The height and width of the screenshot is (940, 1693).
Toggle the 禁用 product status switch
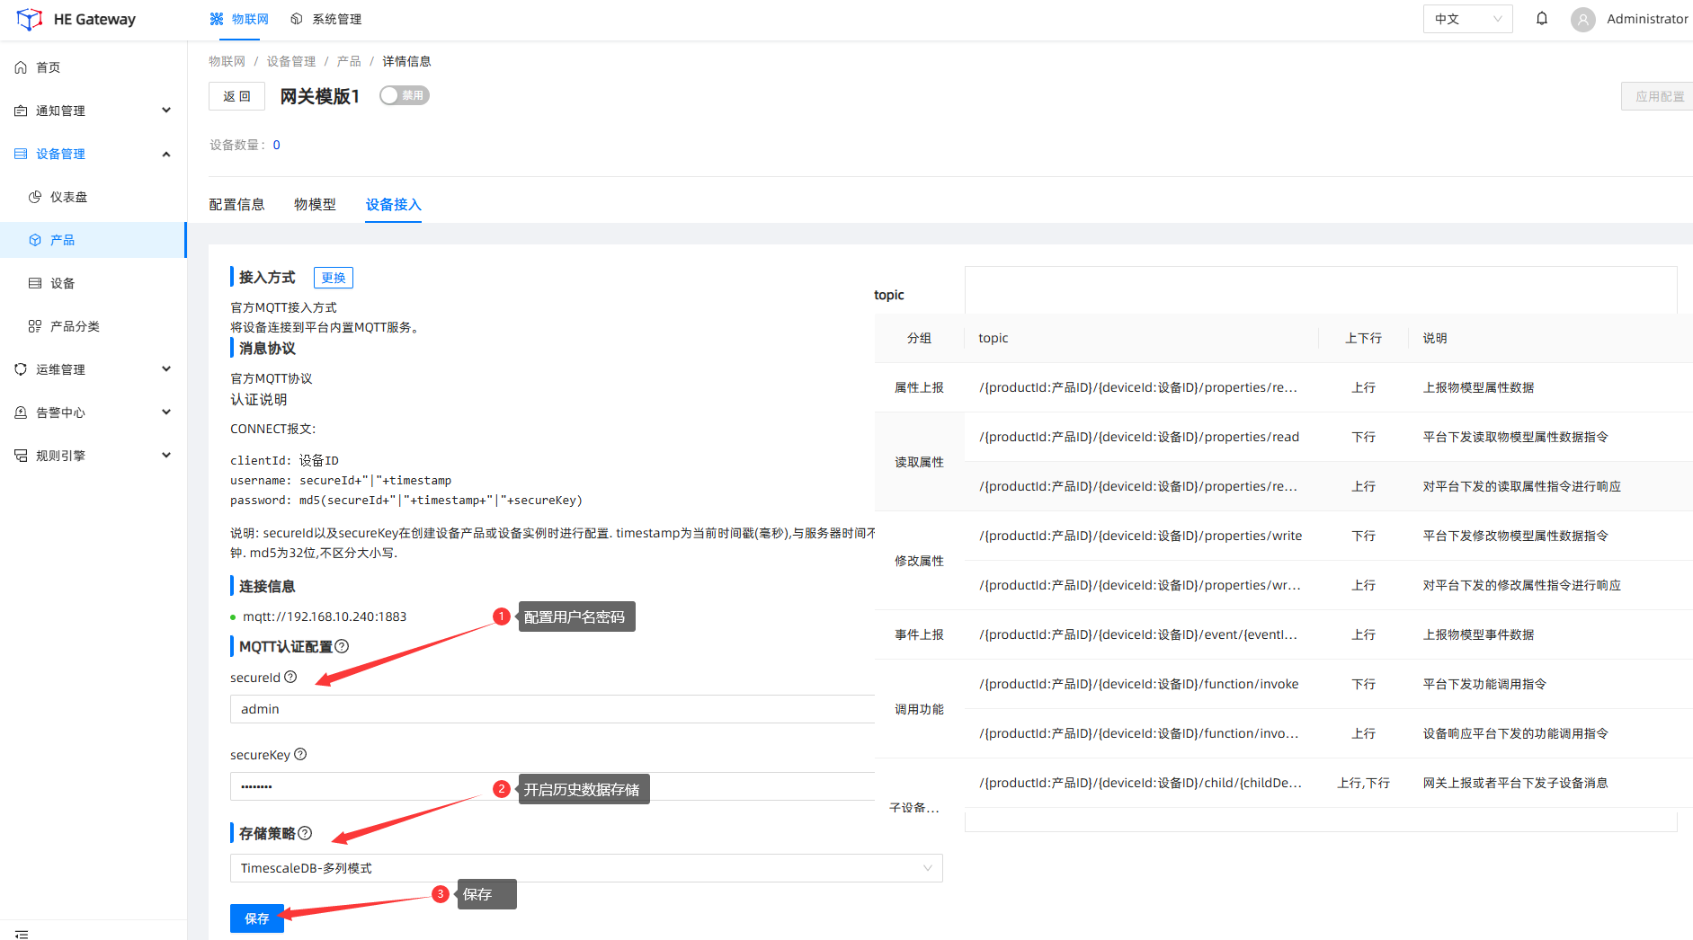tap(404, 95)
